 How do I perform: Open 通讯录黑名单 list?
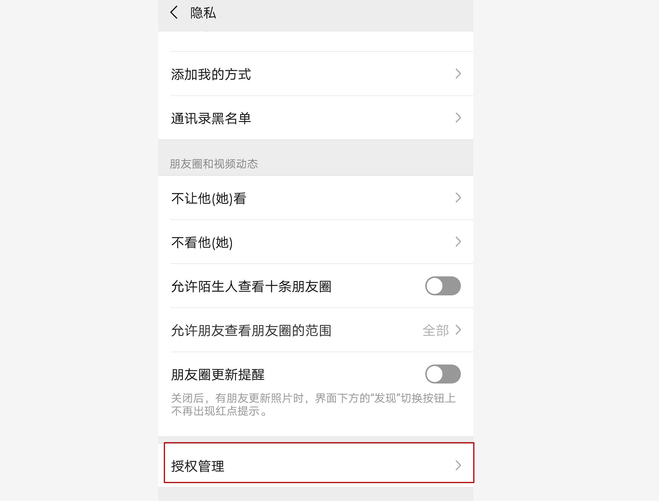(x=316, y=118)
